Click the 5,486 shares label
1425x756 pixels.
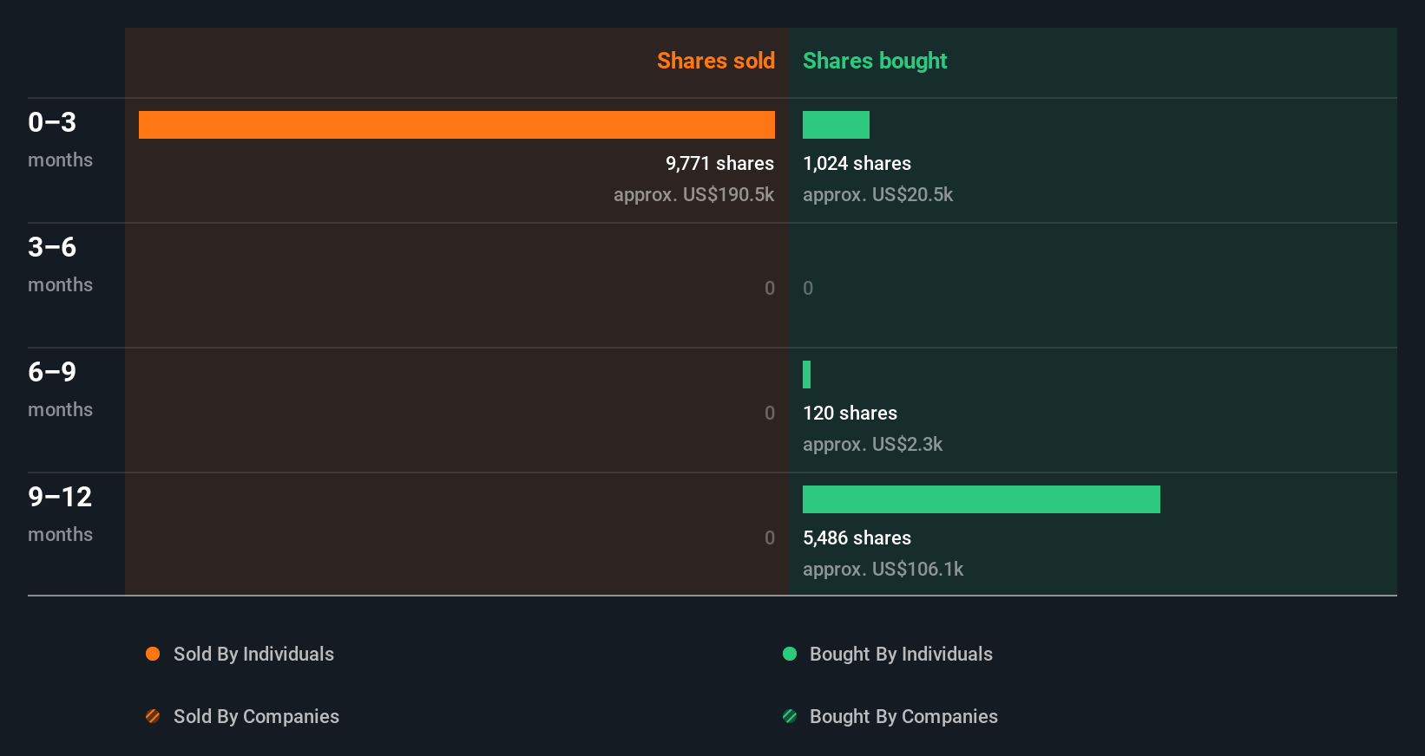click(857, 538)
